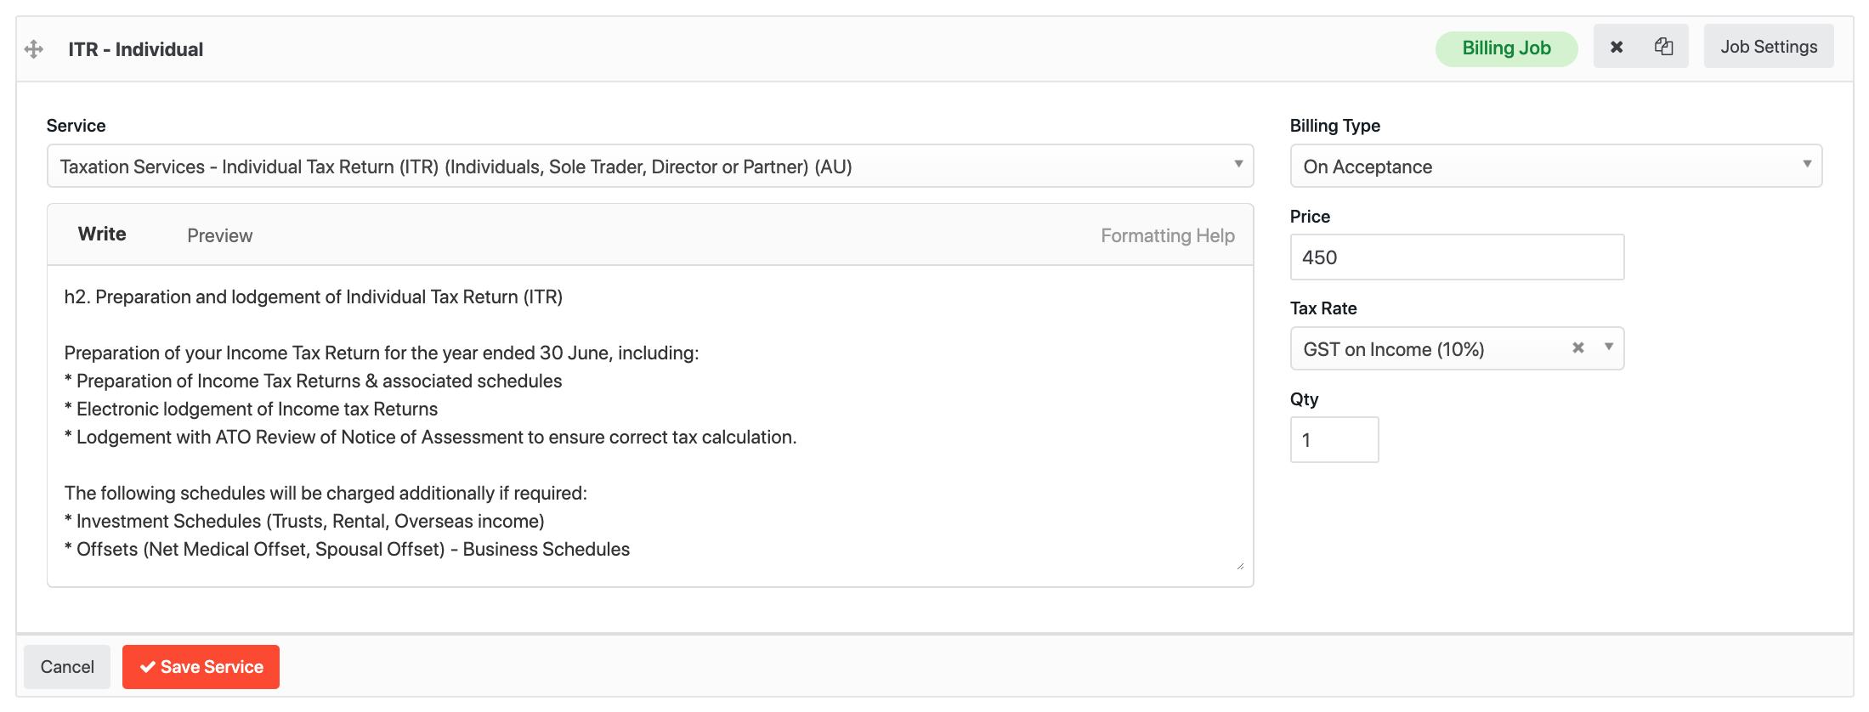Switch to the Write tab
Viewport: 1869px width, 712px height.
(102, 235)
